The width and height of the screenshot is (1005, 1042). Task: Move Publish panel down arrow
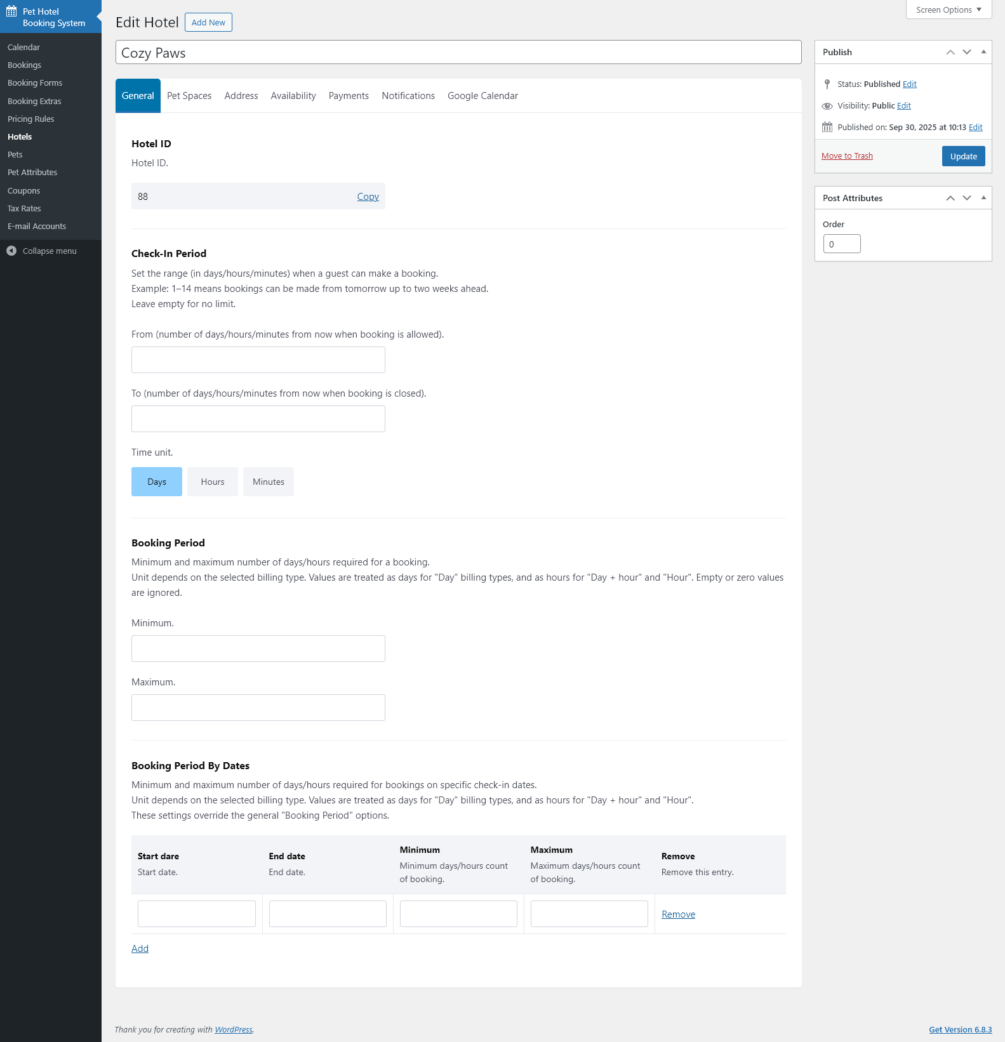[967, 52]
